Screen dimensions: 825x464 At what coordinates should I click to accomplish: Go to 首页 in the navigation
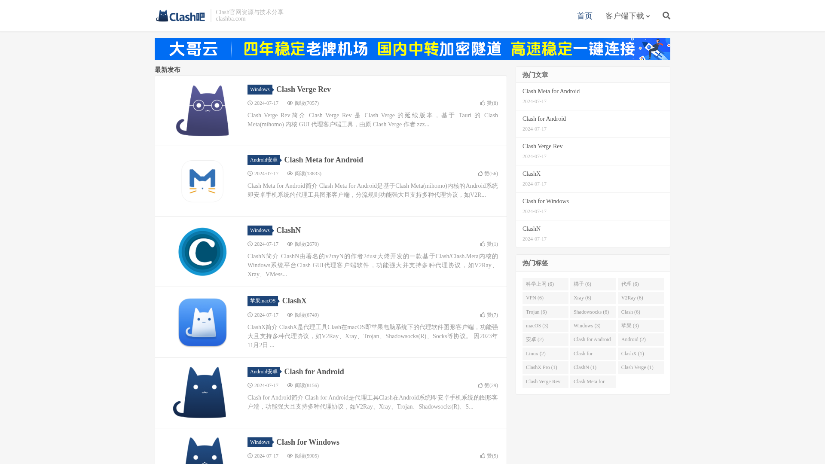584,16
